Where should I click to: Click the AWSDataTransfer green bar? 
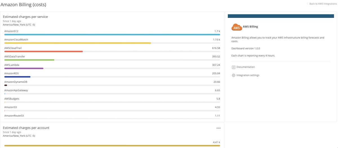click(29, 60)
